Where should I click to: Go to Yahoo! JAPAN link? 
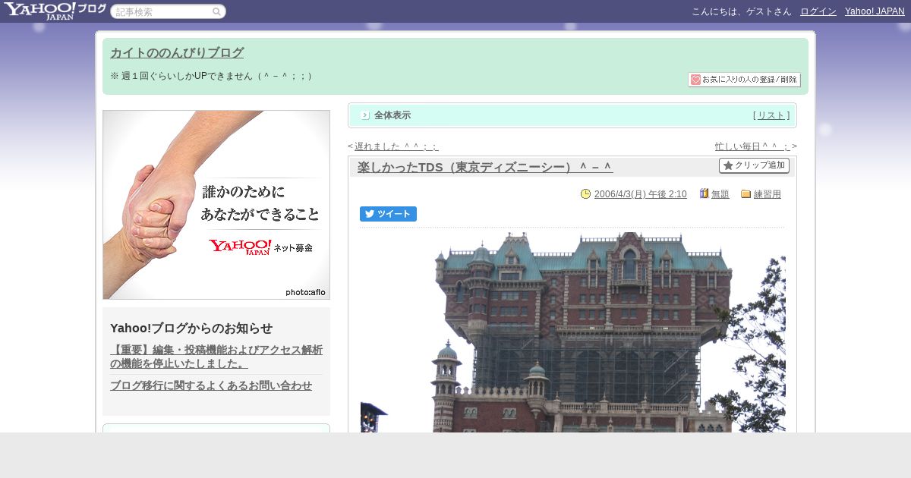[875, 11]
